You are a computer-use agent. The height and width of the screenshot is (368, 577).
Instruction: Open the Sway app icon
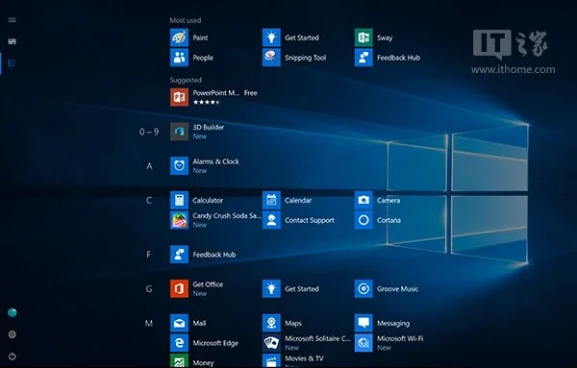pyautogui.click(x=364, y=37)
